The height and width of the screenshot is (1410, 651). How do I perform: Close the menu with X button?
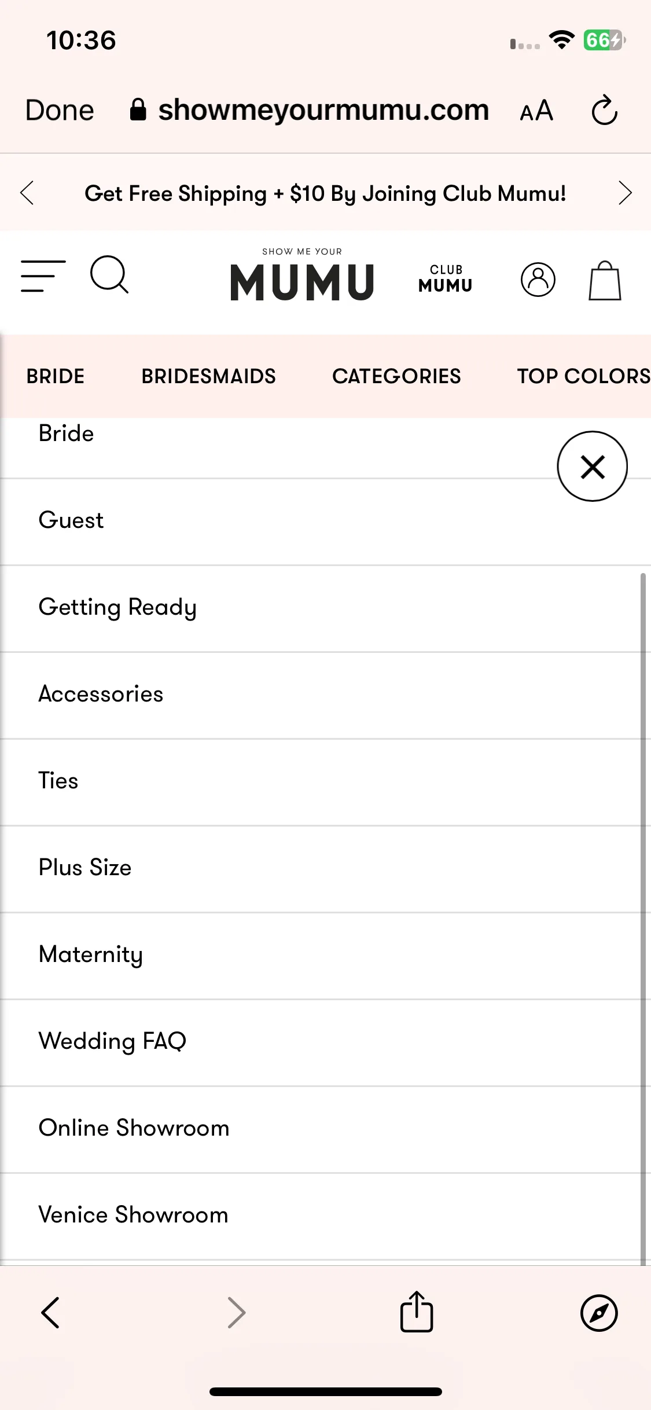[x=592, y=466]
